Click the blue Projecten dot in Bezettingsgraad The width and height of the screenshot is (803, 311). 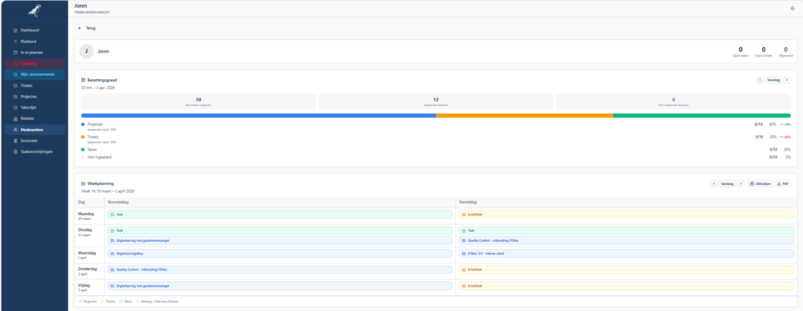pyautogui.click(x=83, y=125)
